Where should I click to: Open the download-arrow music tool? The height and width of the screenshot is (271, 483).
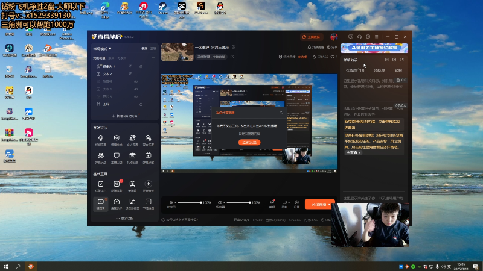tap(148, 186)
